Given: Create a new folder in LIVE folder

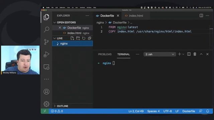Looking at the screenshot, I should pos(78,38).
